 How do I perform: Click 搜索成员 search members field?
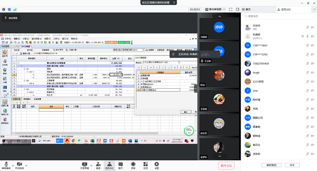(279, 16)
